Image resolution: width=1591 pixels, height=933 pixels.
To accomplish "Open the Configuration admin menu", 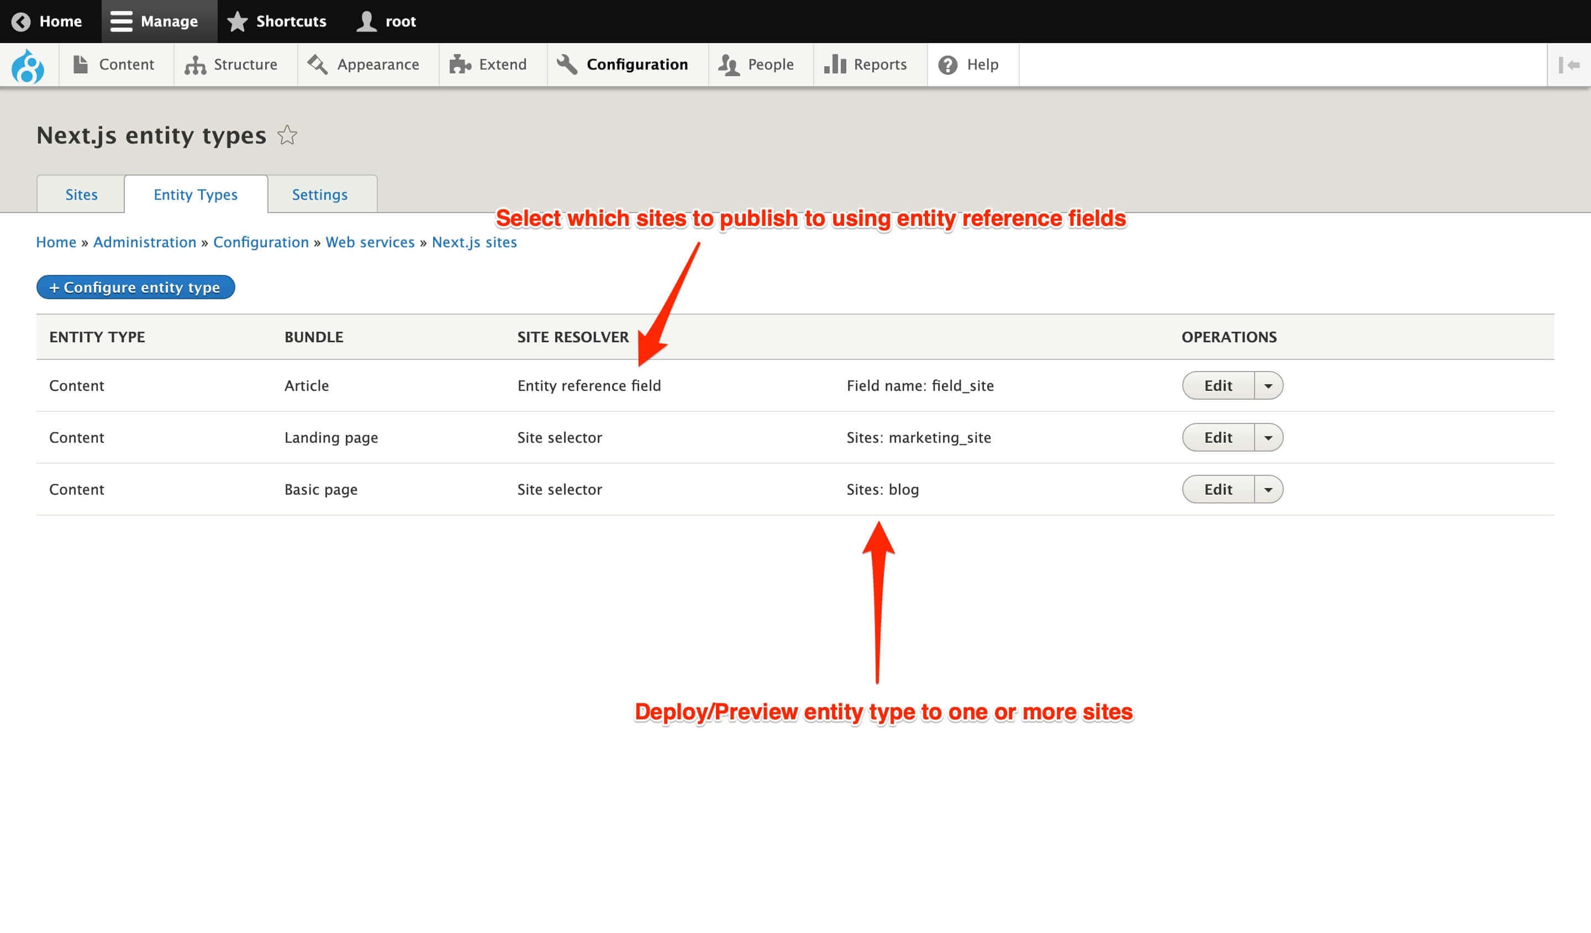I will pyautogui.click(x=628, y=65).
